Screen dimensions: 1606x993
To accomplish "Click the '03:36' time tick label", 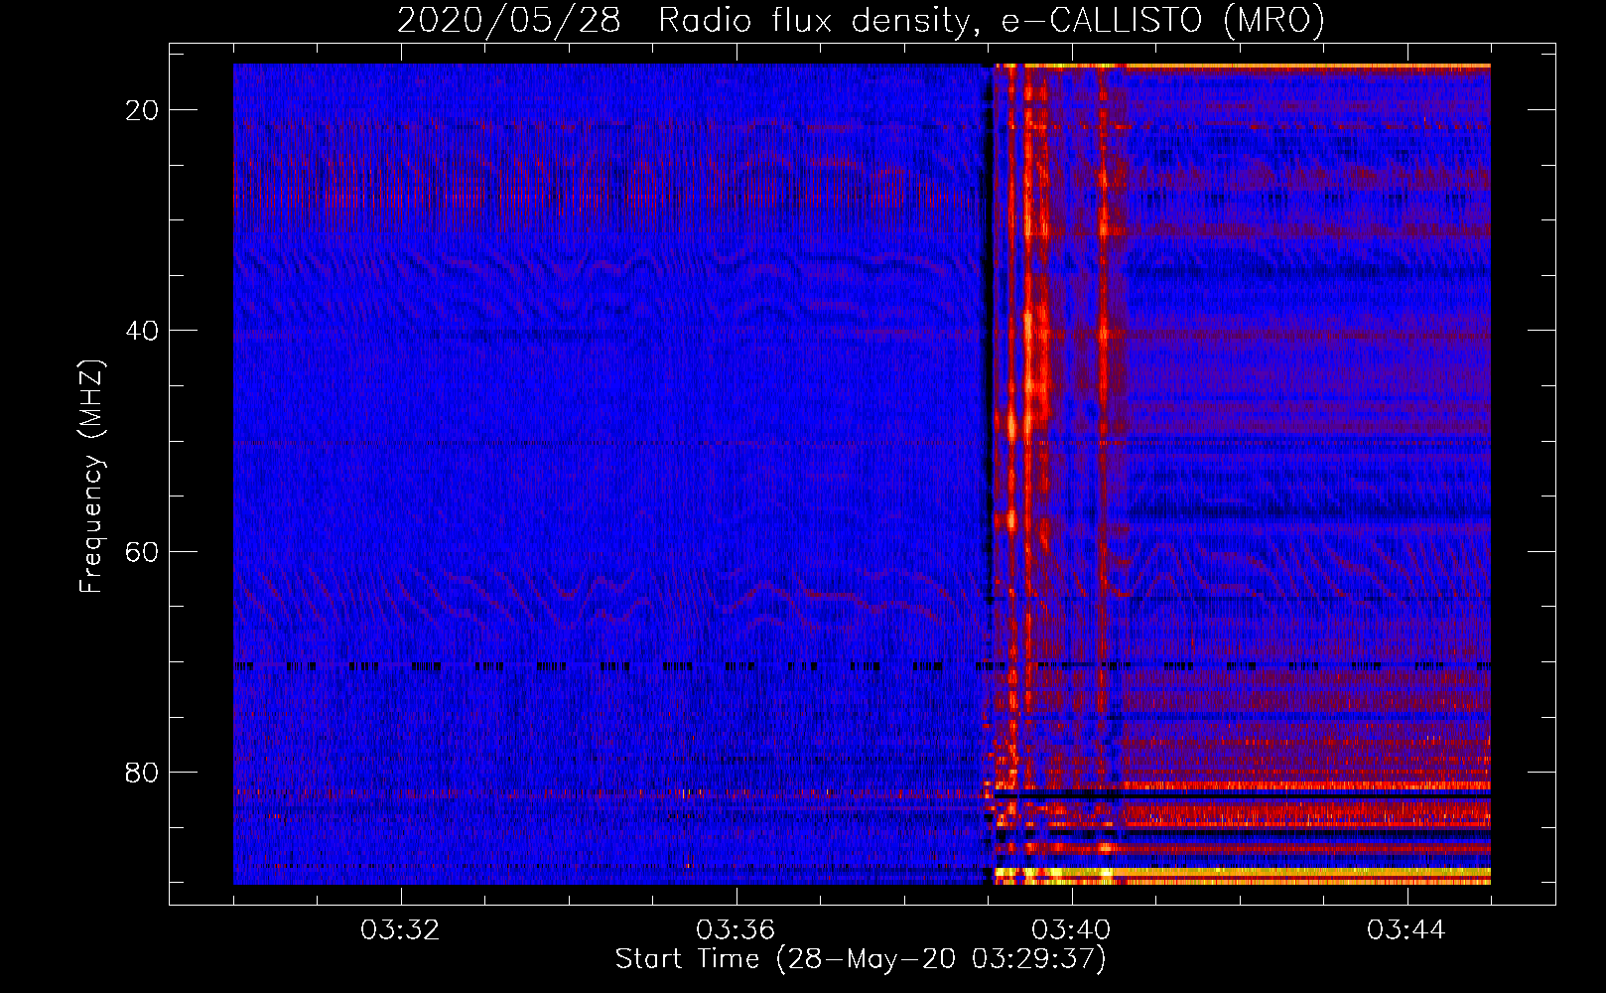I will click(736, 930).
